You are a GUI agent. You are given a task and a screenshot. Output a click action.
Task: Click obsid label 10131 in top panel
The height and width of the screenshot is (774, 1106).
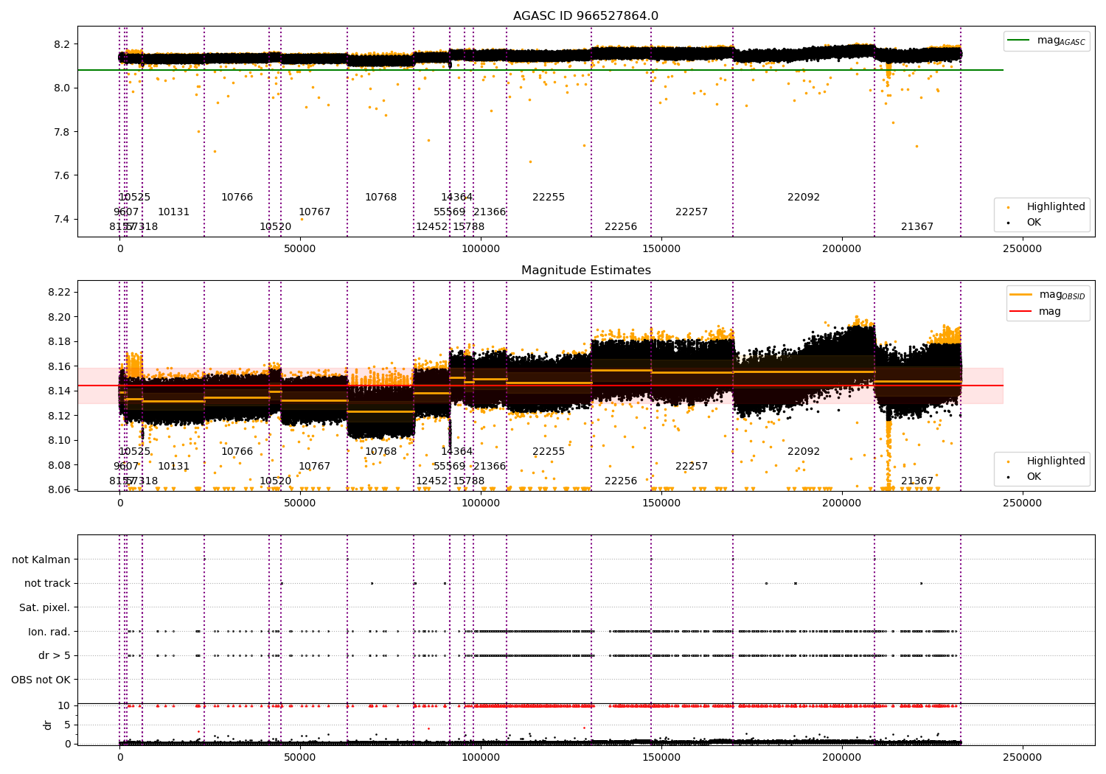pyautogui.click(x=173, y=212)
